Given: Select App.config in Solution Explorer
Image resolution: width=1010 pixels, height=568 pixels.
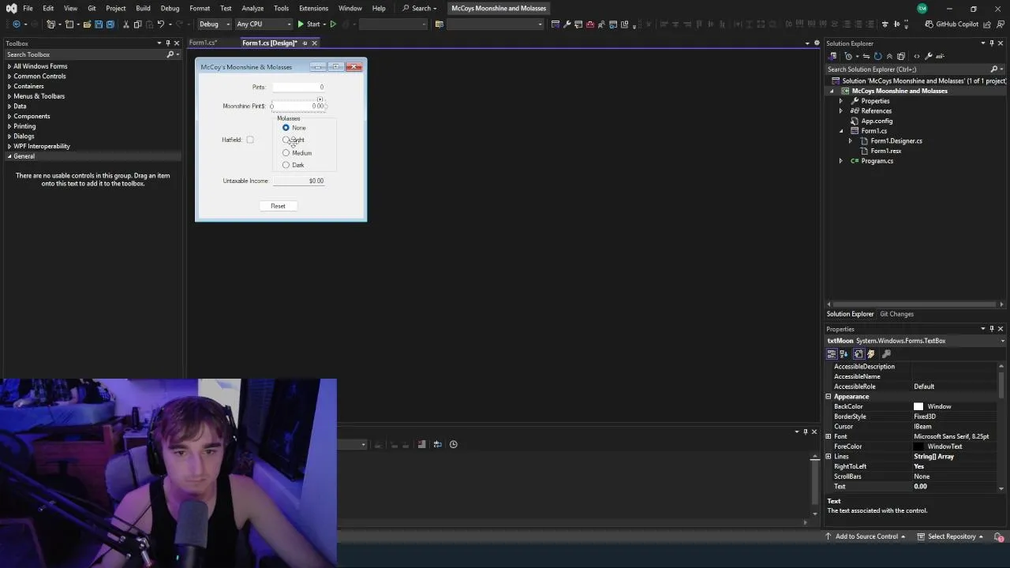Looking at the screenshot, I should pyautogui.click(x=877, y=121).
